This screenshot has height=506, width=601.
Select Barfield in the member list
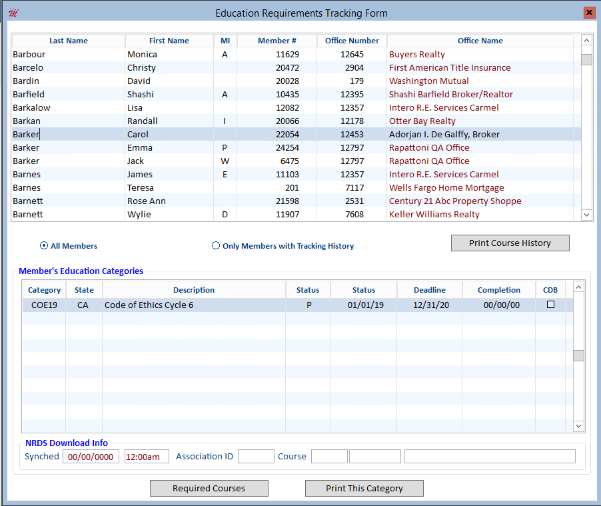click(x=29, y=95)
